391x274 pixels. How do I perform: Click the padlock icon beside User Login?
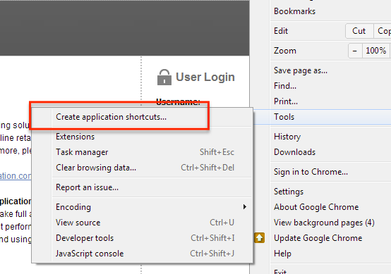164,77
